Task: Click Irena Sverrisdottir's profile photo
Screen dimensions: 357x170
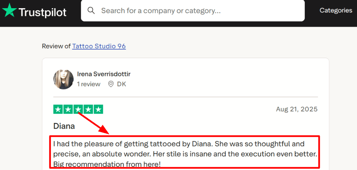Action: [63, 79]
